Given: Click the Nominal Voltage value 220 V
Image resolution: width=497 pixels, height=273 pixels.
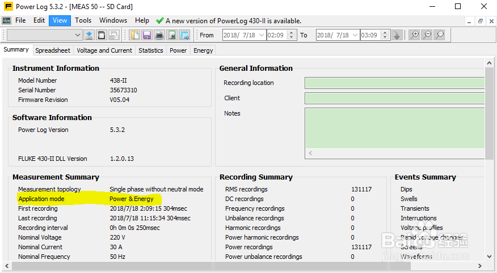Looking at the screenshot, I should [117, 237].
